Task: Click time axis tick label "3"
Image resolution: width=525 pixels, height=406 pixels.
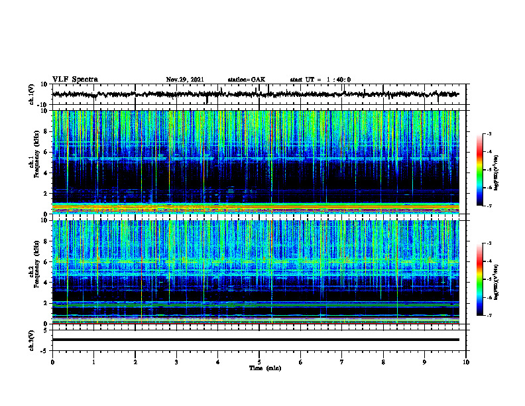Action: pos(176,362)
